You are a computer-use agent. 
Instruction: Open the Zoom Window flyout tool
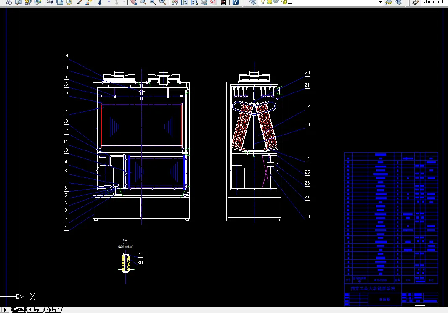153,2
